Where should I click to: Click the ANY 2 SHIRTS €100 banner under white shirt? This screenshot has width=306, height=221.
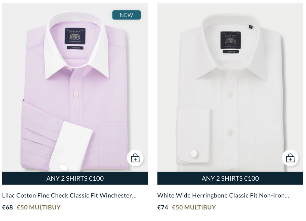230,179
